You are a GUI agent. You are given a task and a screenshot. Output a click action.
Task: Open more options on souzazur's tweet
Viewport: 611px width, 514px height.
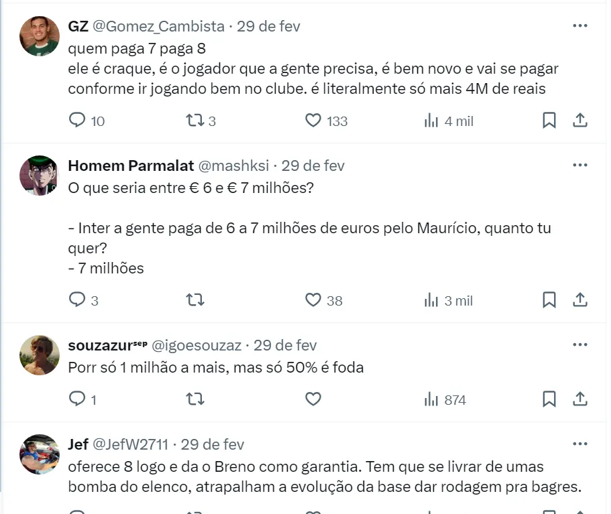[x=580, y=345]
